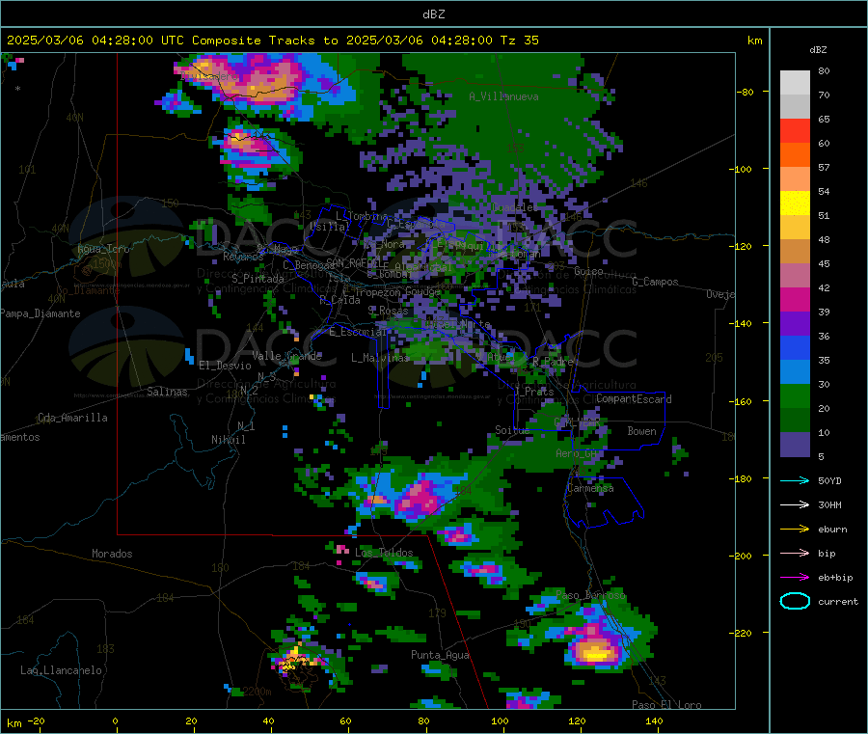This screenshot has height=734, width=868.
Task: Click the '-80' km tick on right axis
Action: point(745,92)
